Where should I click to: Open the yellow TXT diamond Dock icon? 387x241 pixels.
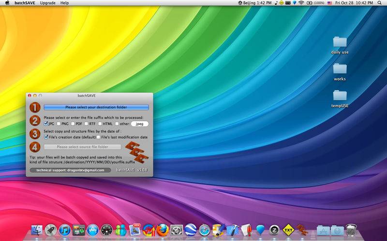[288, 230]
